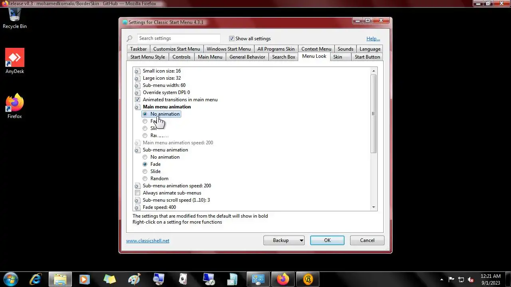Image resolution: width=511 pixels, height=287 pixels.
Task: Select No animation for main menu
Action: coord(145,114)
